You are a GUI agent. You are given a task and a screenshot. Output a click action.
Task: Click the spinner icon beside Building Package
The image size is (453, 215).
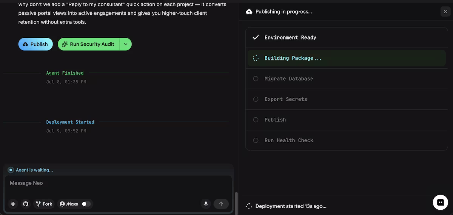[x=256, y=58]
